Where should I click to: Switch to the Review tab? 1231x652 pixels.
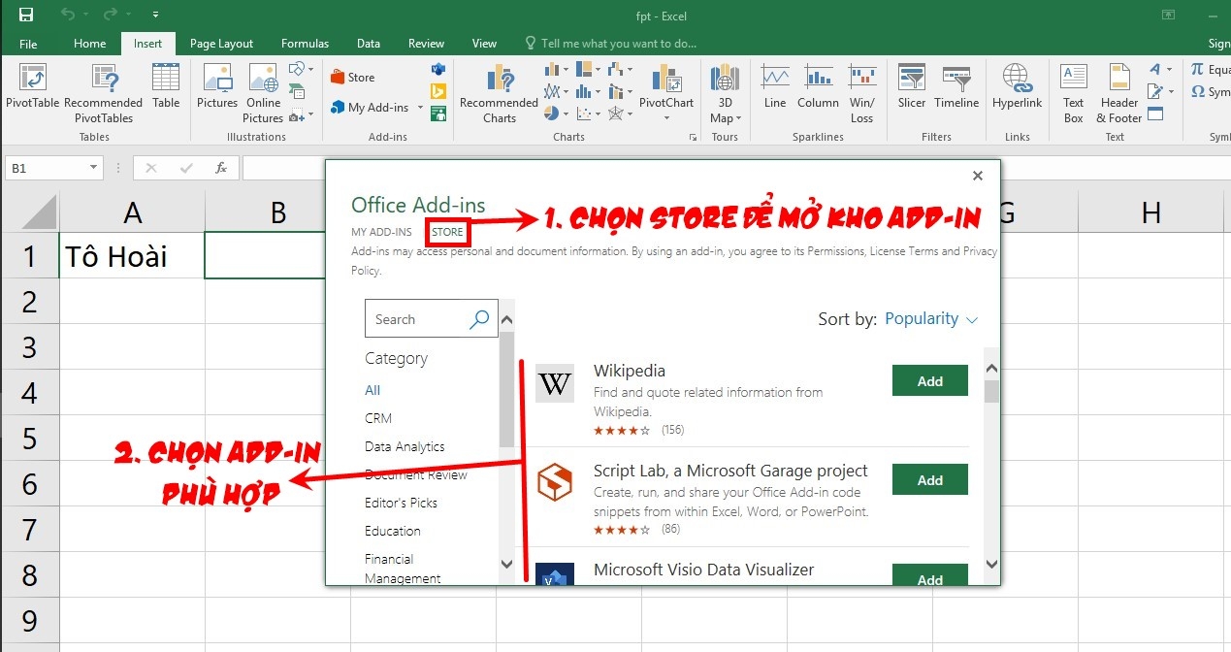[x=426, y=44]
